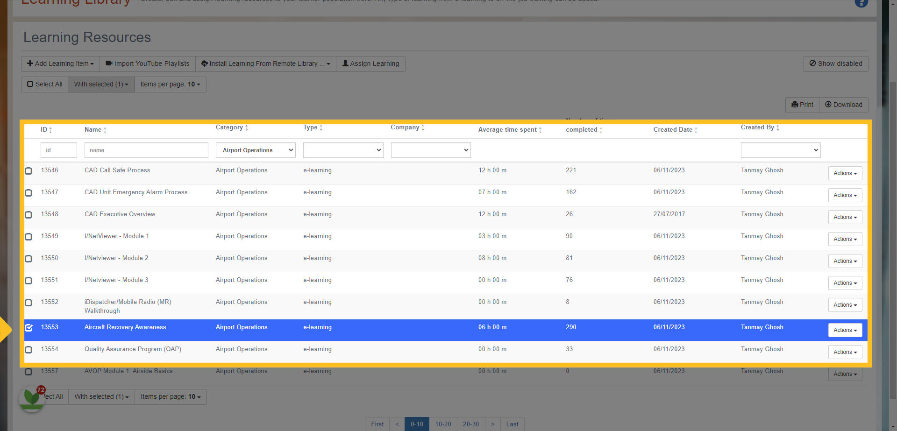The width and height of the screenshot is (897, 431).
Task: Jump to Last page
Action: (512, 424)
